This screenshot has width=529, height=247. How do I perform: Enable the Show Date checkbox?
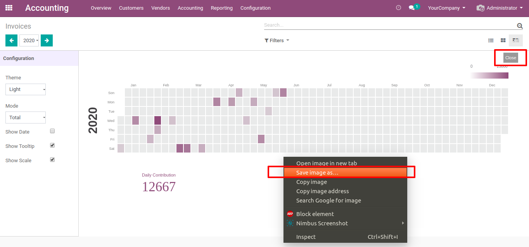(52, 131)
